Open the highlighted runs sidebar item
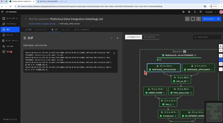The image size is (223, 123). tap(10, 29)
